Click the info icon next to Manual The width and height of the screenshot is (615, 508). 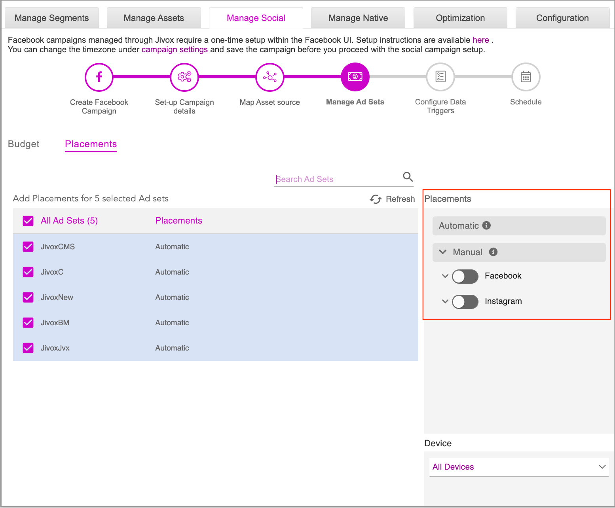(493, 252)
